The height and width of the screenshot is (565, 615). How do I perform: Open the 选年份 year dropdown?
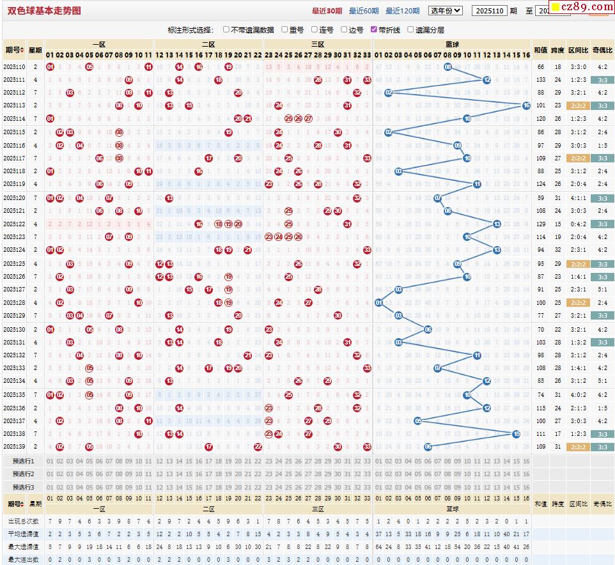[x=445, y=11]
